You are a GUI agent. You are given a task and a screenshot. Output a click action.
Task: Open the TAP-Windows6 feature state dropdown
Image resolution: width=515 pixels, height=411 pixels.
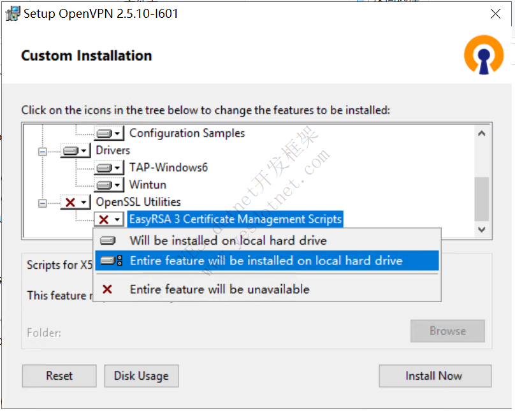[110, 168]
